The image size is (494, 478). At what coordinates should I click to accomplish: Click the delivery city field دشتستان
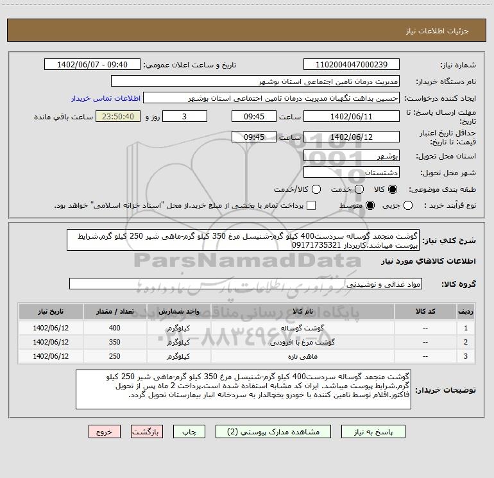pos(352,173)
